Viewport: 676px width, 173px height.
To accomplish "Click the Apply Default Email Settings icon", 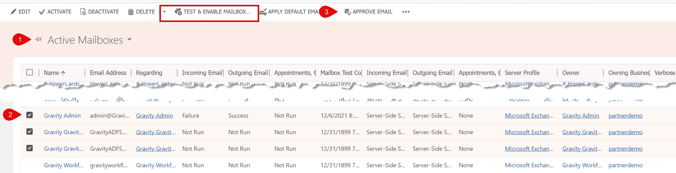I will (263, 12).
